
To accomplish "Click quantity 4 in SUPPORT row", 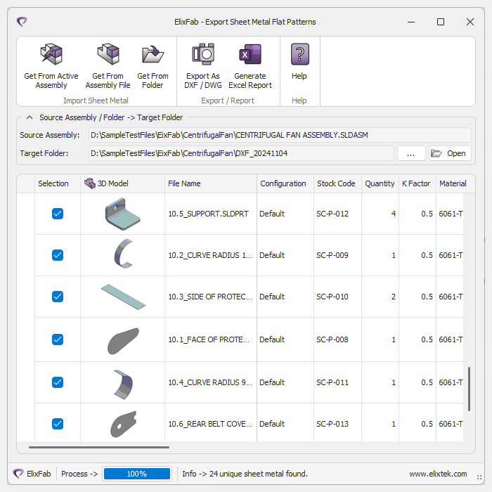I will click(394, 214).
